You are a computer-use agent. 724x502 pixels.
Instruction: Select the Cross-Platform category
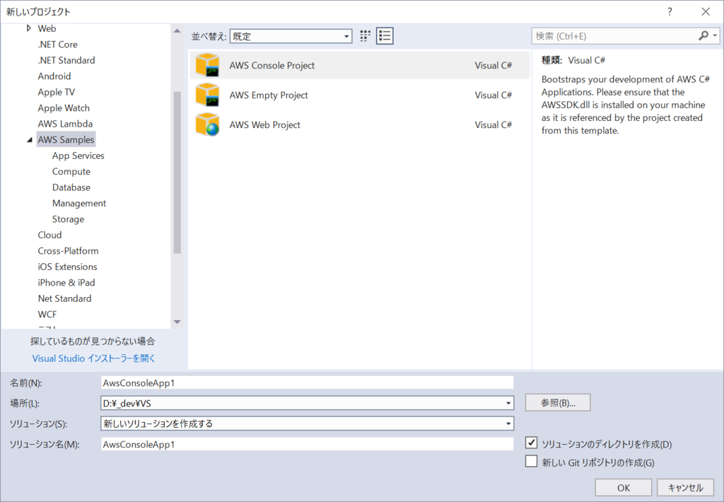pos(68,251)
